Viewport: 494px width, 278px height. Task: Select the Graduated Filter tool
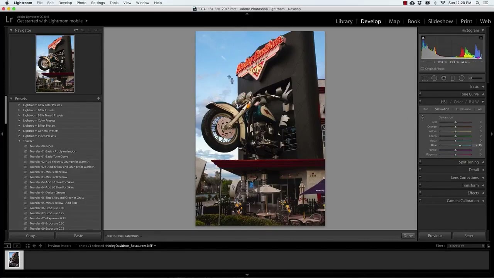click(453, 78)
